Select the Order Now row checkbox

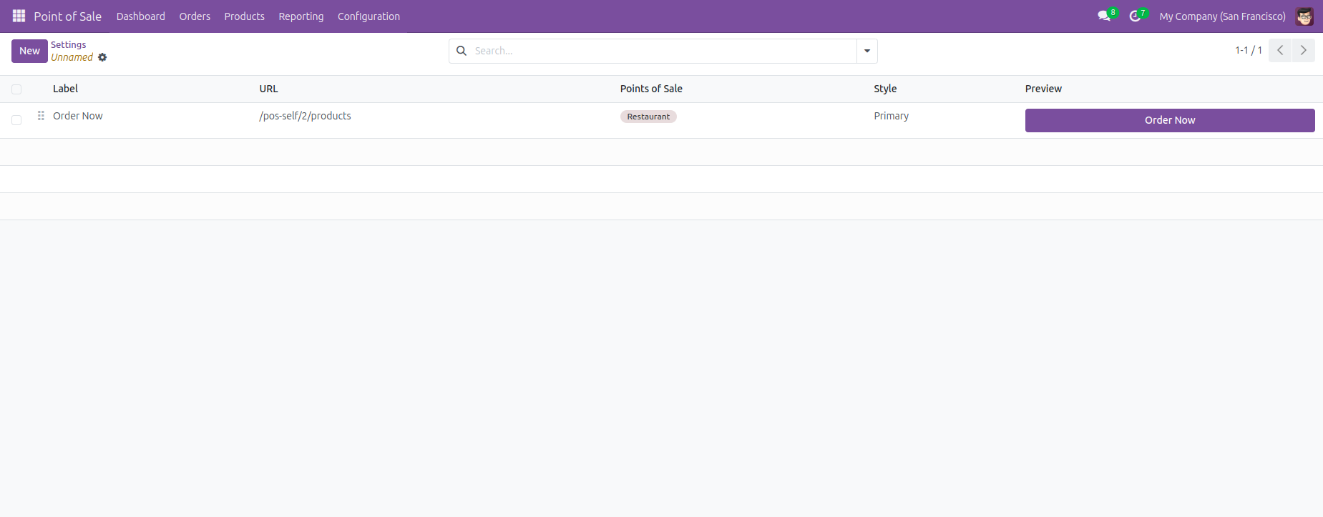16,120
